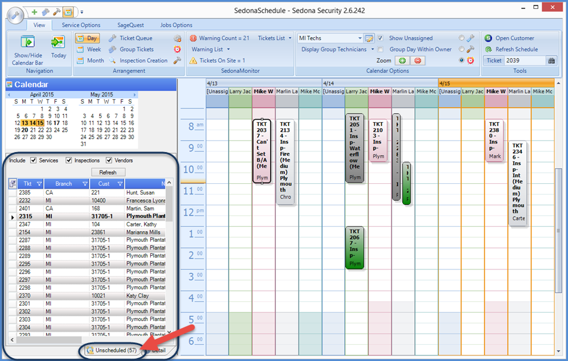Select ticket row 2370 Katy Clay
The image size is (568, 361).
point(87,296)
